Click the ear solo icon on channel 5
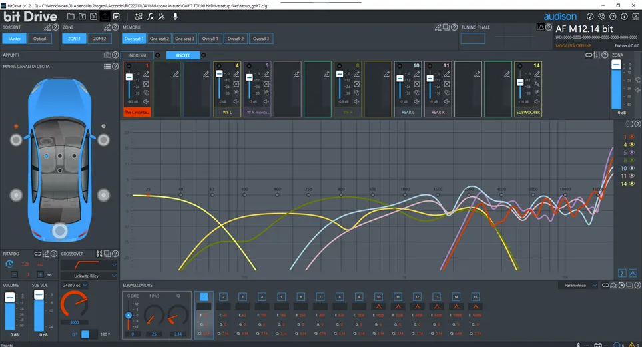 coord(266,93)
